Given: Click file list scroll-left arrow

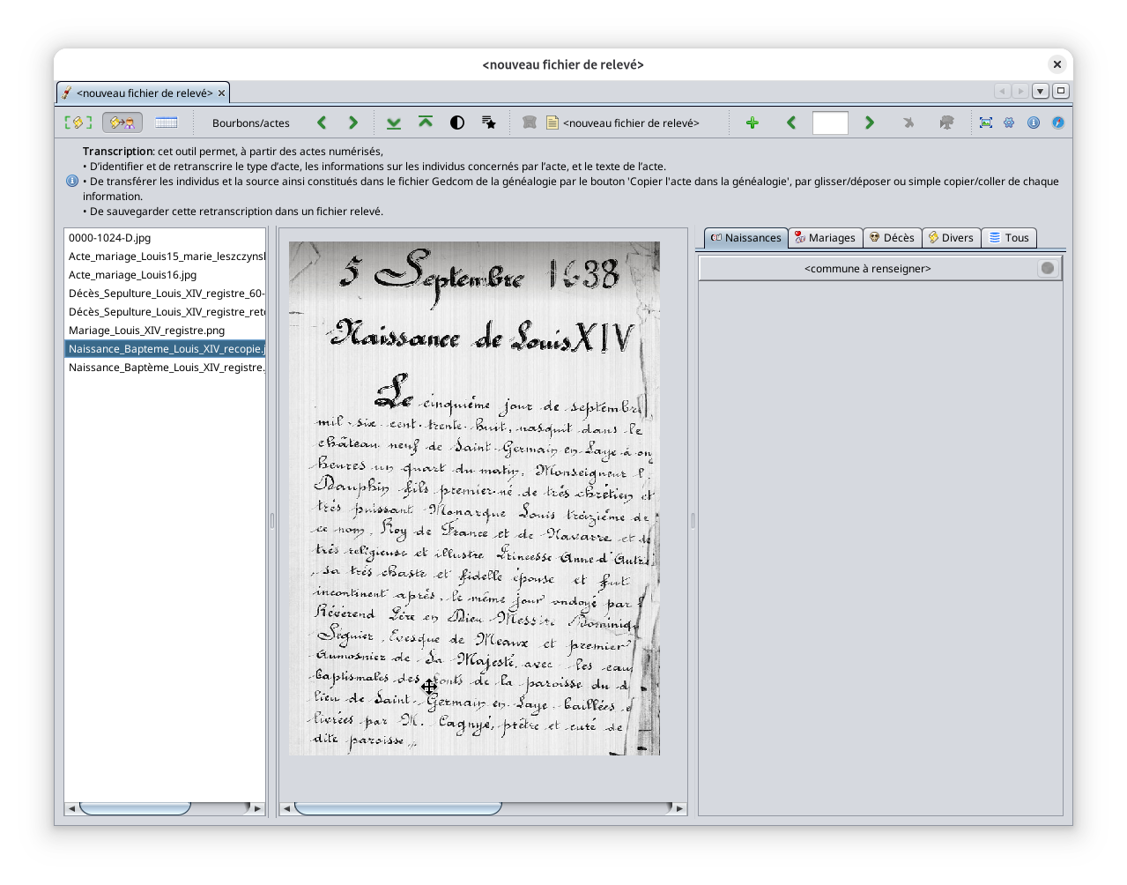Looking at the screenshot, I should pyautogui.click(x=71, y=808).
